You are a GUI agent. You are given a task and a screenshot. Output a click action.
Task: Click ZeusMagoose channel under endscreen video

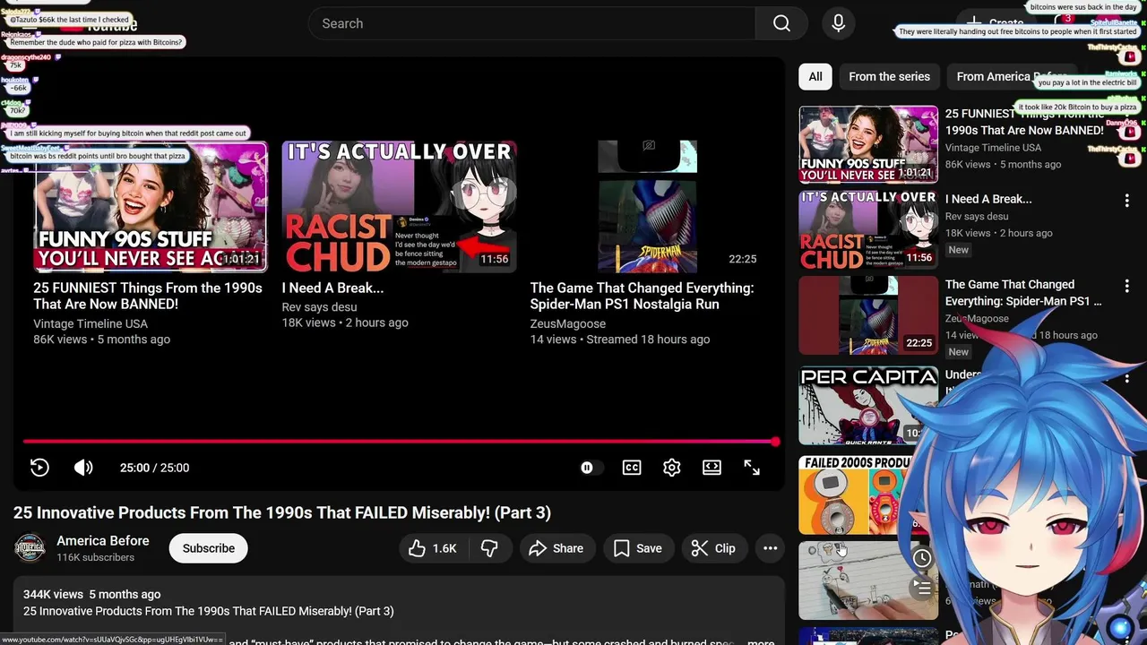click(x=568, y=323)
